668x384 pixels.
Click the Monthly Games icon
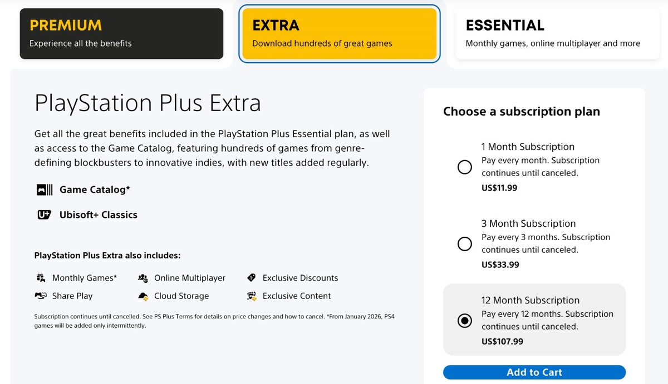(41, 278)
